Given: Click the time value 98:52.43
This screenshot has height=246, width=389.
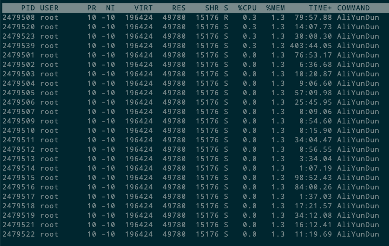Looking at the screenshot, I should click(313, 178).
